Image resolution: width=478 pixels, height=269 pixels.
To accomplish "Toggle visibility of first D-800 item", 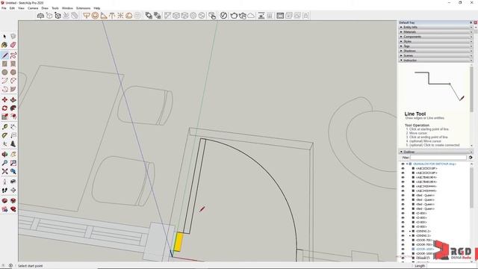I will (403, 213).
